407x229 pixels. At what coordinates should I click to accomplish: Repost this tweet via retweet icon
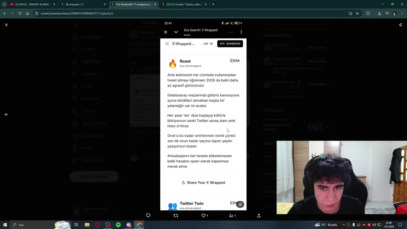point(176,215)
